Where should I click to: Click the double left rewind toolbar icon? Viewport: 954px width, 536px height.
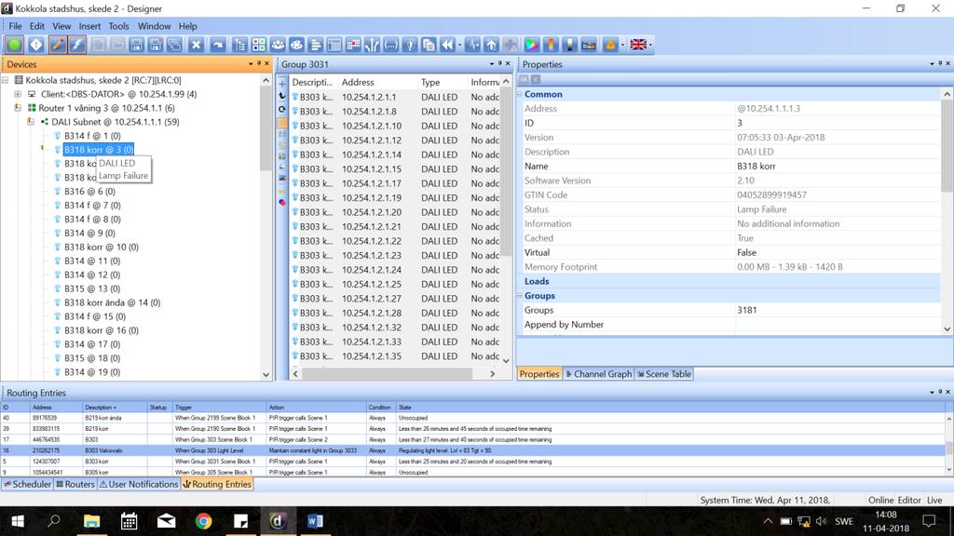pos(448,45)
